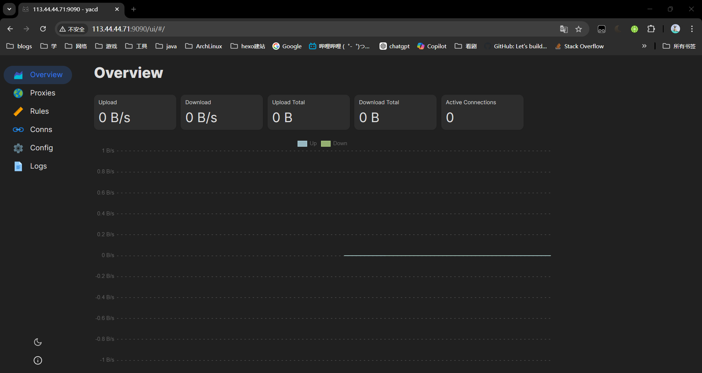Open the ArchLinux bookmark folder
Screen dimensions: 702x373
tap(204, 46)
